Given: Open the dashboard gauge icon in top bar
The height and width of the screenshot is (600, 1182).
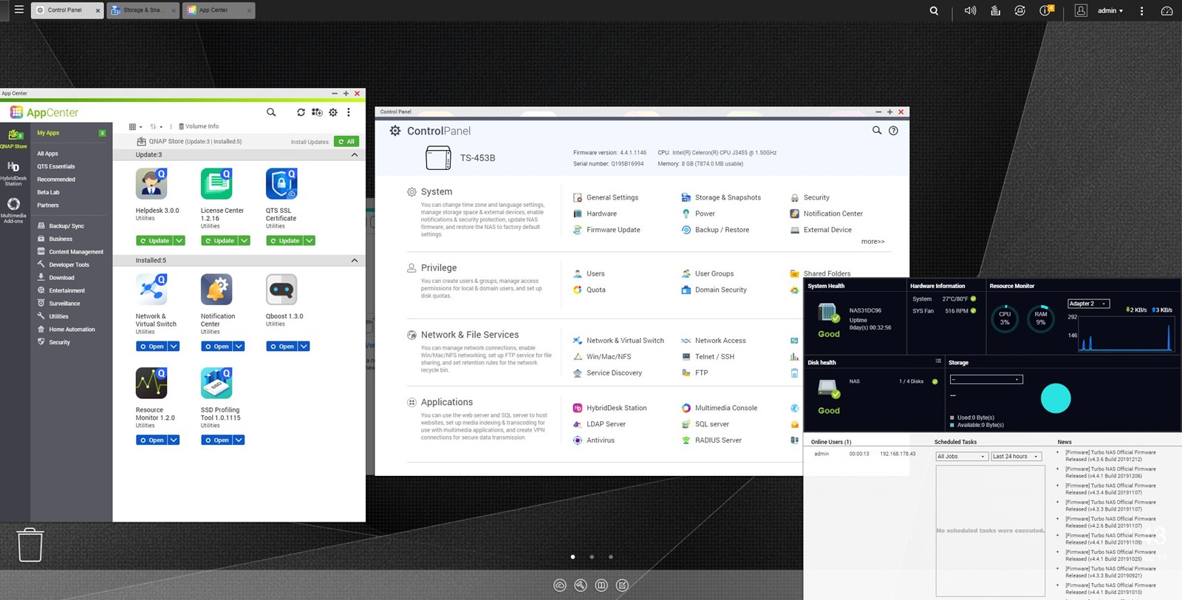Looking at the screenshot, I should click(x=1166, y=10).
